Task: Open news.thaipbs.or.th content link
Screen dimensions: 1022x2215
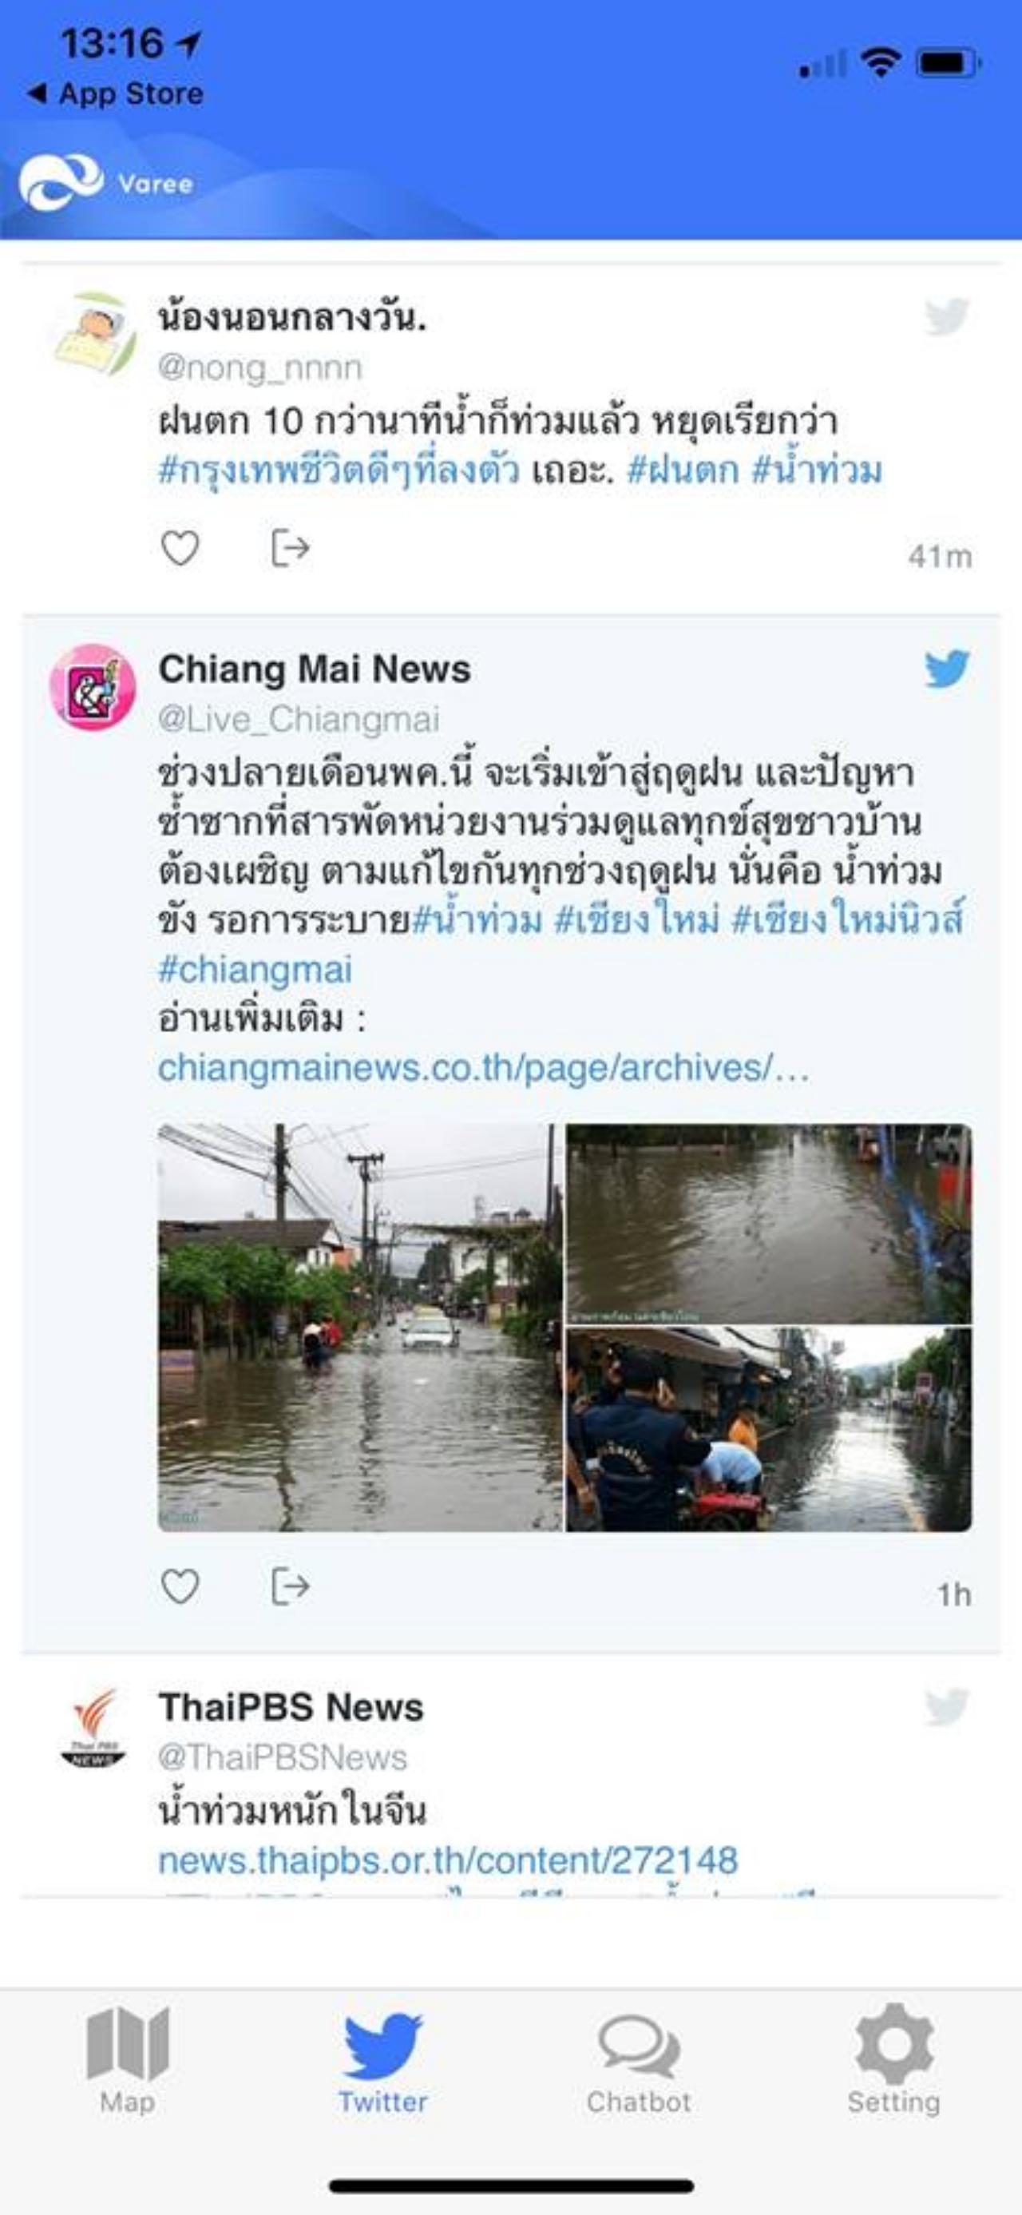Action: tap(448, 1860)
